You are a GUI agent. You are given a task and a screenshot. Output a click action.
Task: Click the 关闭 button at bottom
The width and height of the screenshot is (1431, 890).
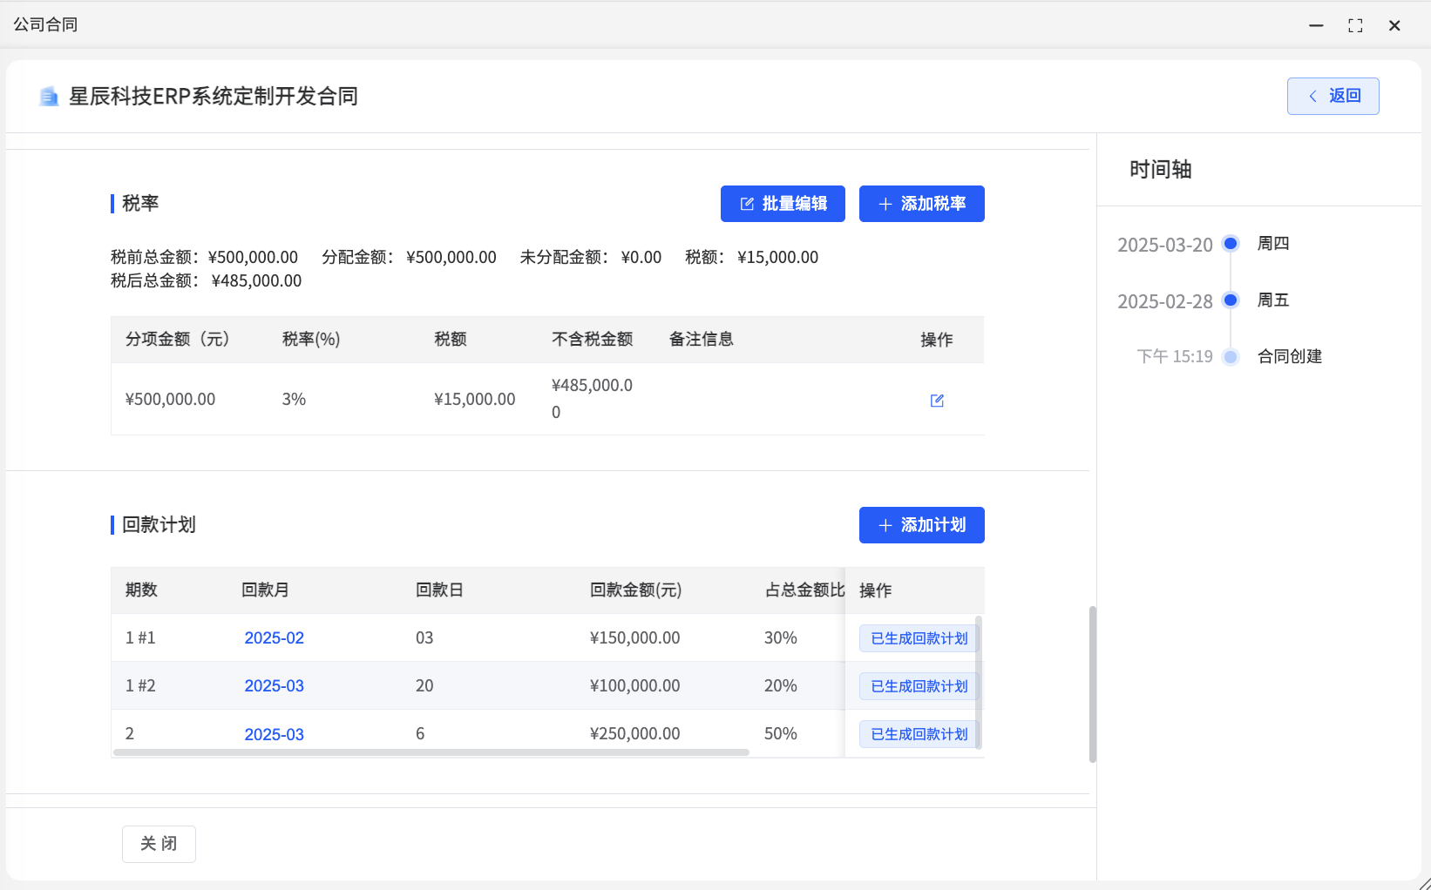(159, 844)
